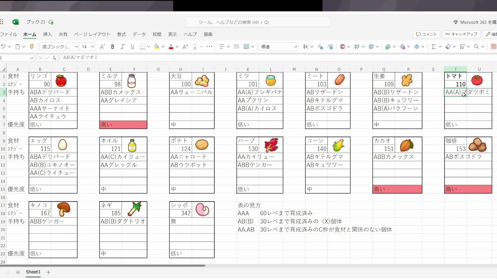Toggle Underline formatting
The height and width of the screenshot is (279, 497).
point(132,46)
